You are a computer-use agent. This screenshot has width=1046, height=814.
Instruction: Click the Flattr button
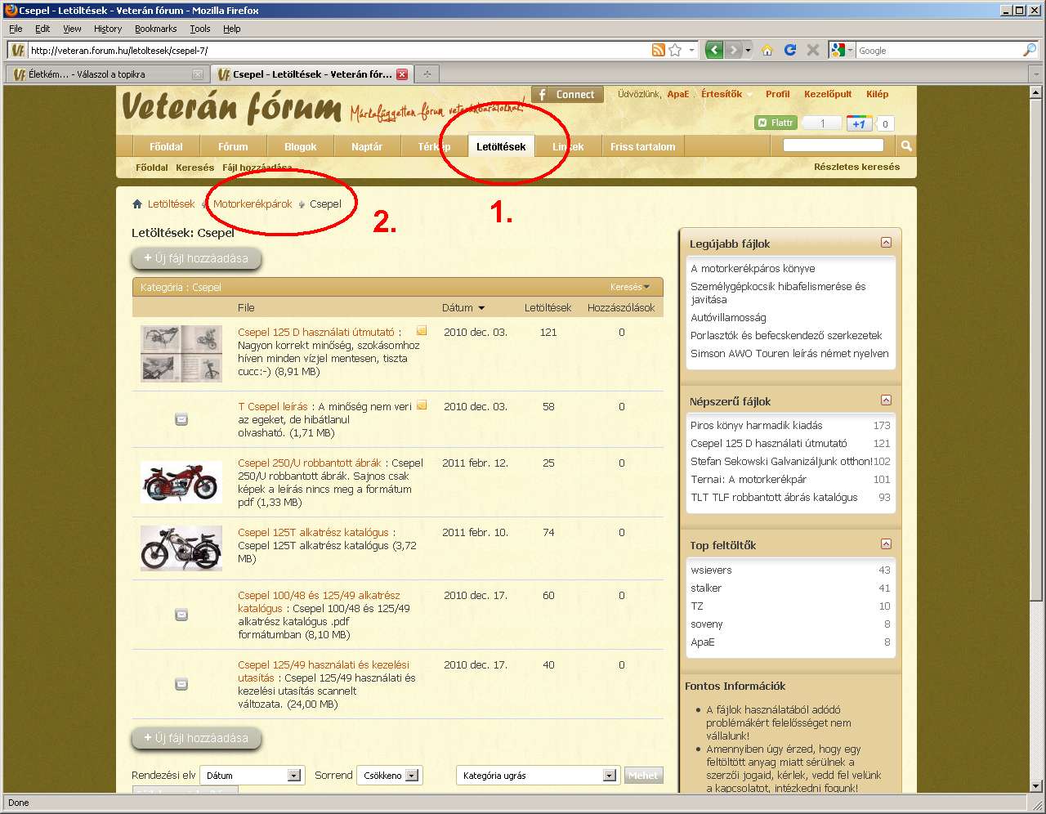pos(775,123)
